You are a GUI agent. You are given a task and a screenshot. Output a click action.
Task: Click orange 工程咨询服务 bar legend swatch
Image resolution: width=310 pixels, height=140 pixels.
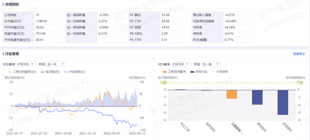coord(165,72)
